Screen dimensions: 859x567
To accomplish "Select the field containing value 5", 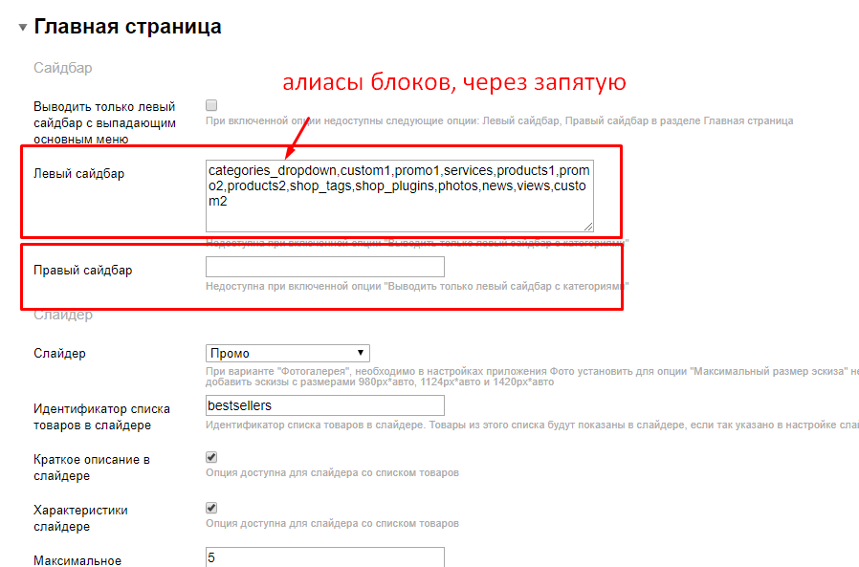I will click(325, 556).
